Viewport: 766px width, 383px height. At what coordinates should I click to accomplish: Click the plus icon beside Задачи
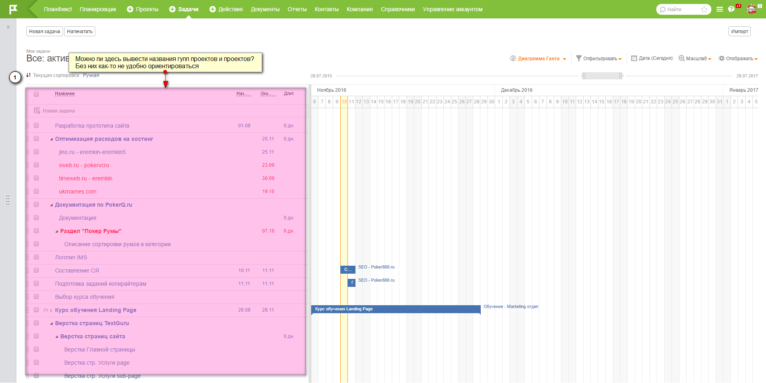click(x=172, y=9)
